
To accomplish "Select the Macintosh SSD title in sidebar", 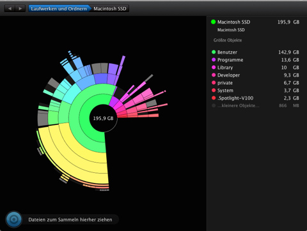I will click(233, 22).
